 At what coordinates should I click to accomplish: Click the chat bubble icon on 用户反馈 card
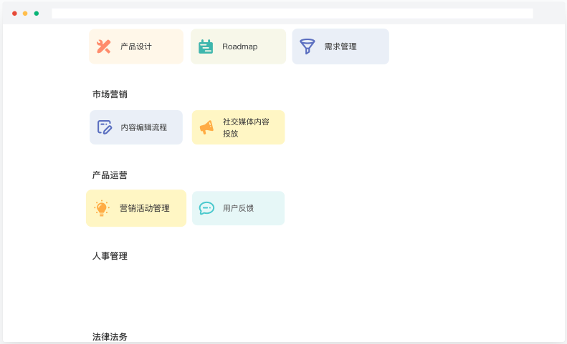pos(206,208)
